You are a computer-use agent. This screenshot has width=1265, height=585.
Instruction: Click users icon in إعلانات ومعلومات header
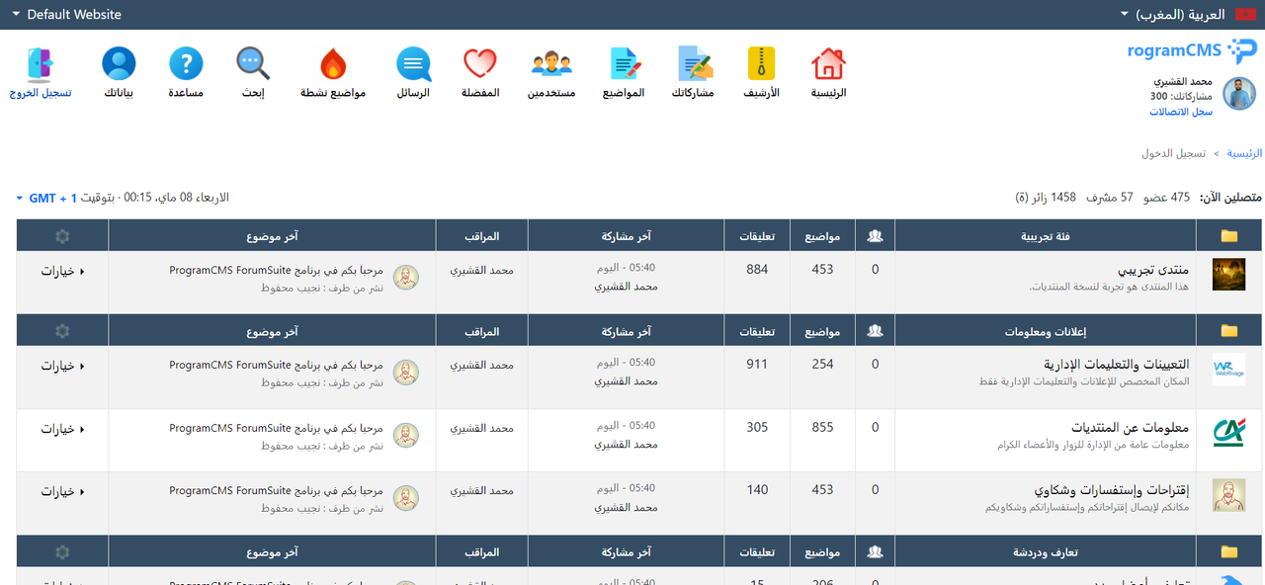pyautogui.click(x=875, y=331)
